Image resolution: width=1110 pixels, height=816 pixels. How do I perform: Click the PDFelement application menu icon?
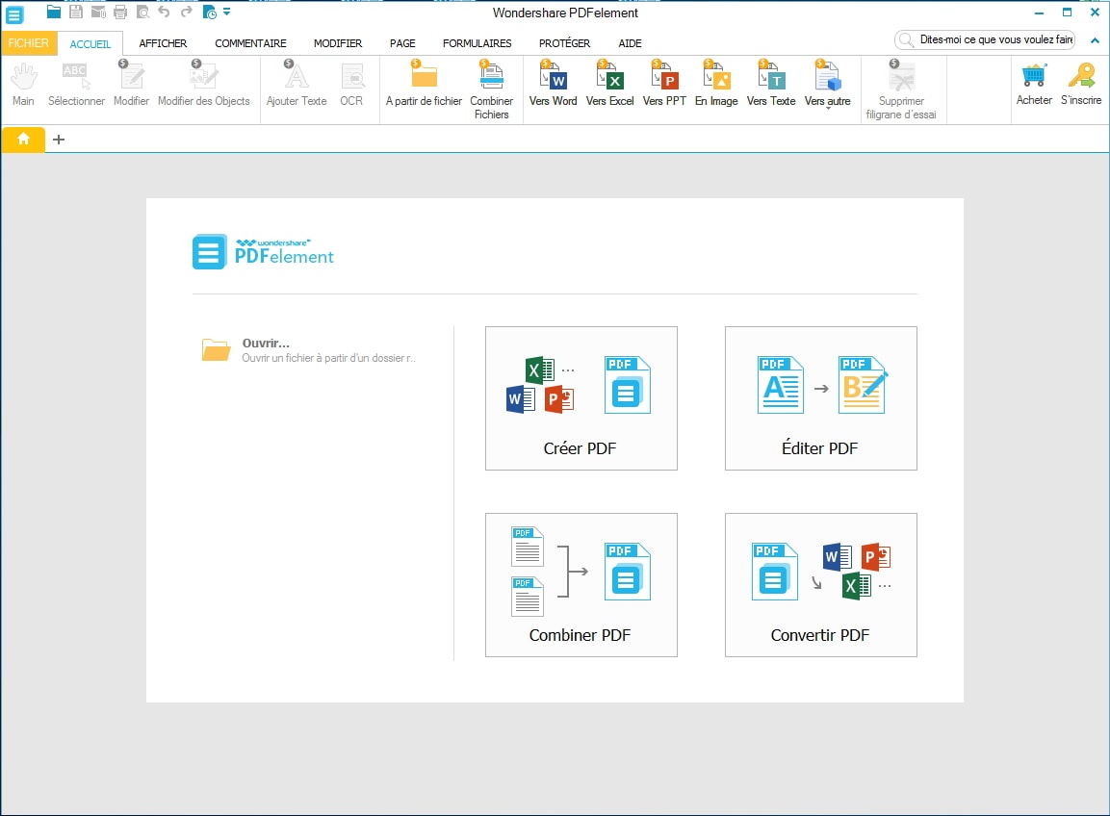pos(14,13)
